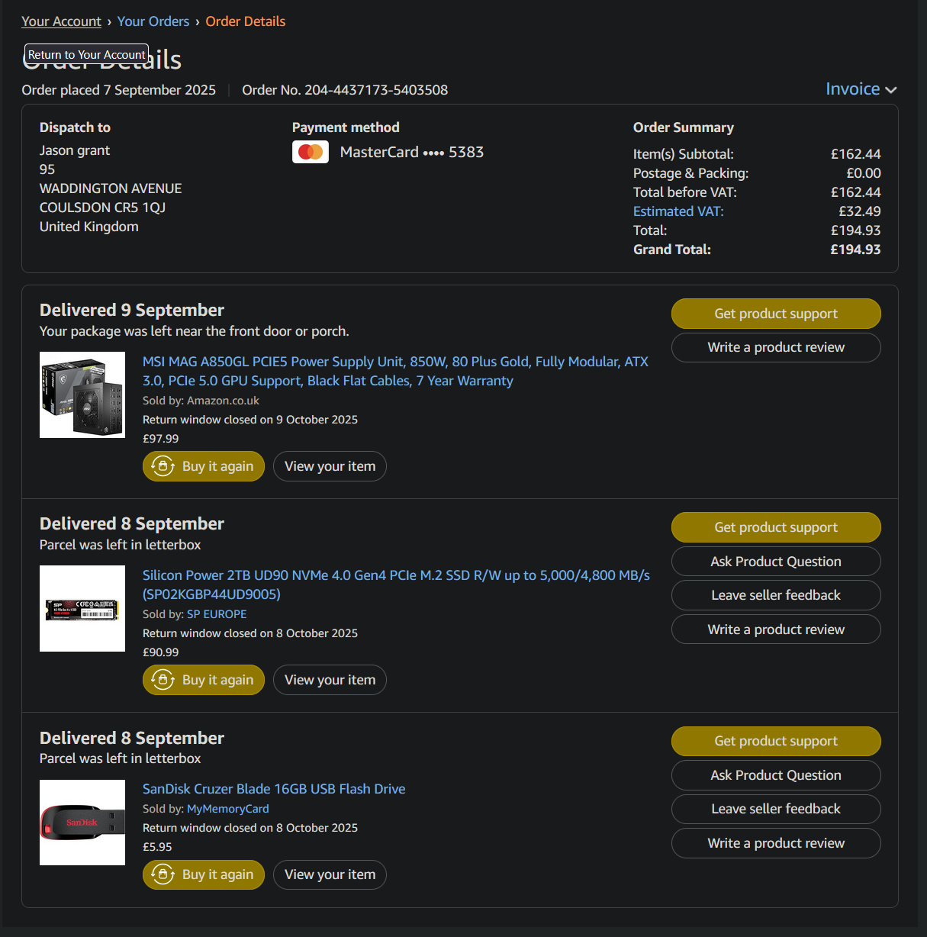Open the MSI MAG A850GL product title link
This screenshot has width=927, height=937.
click(395, 371)
